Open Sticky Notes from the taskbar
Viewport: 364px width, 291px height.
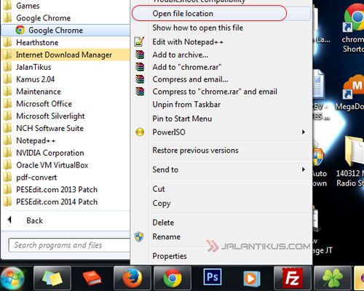(52, 278)
